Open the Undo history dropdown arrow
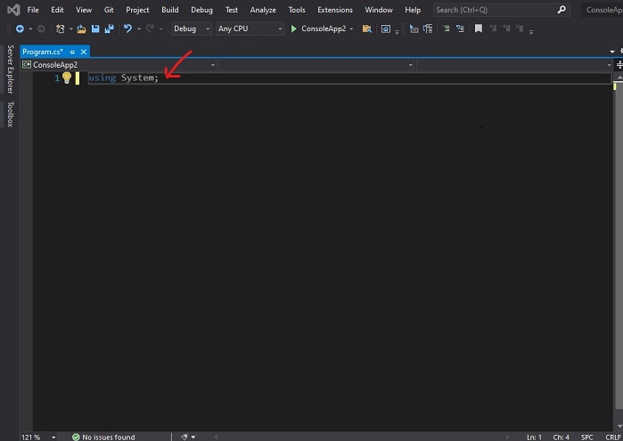Screen dimensions: 623x441 [139, 29]
